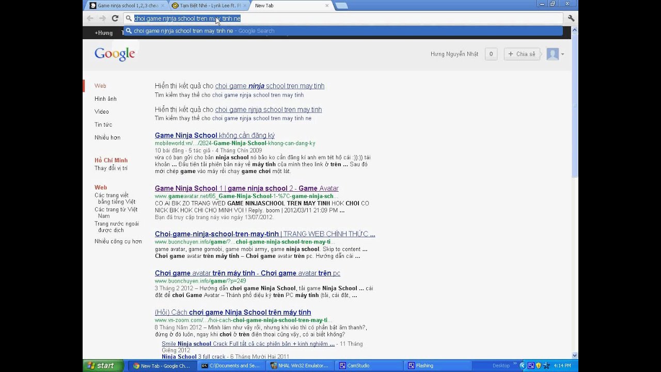
Task: Filter by Trang nước ngoài được dịch
Action: tap(116, 227)
